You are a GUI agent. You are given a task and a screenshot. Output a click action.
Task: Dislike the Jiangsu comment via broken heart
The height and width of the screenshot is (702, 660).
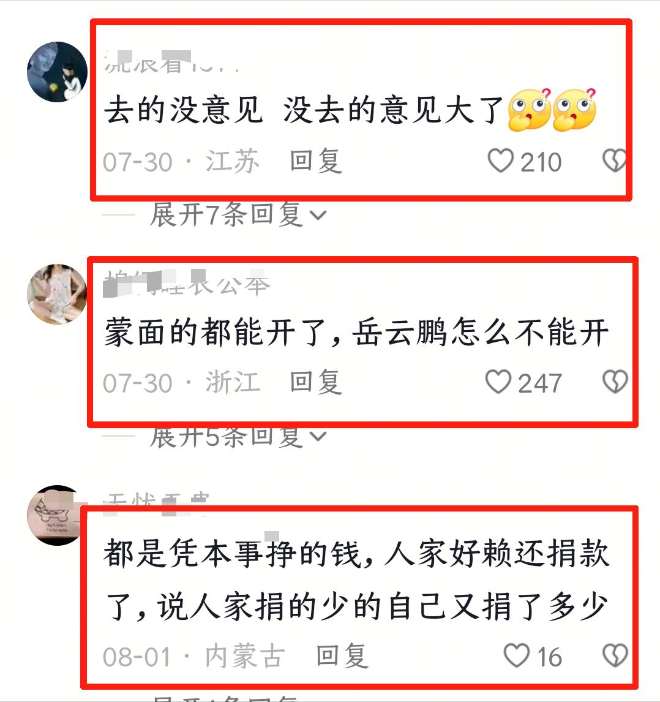(x=614, y=160)
